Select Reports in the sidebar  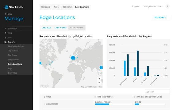coord(12,42)
